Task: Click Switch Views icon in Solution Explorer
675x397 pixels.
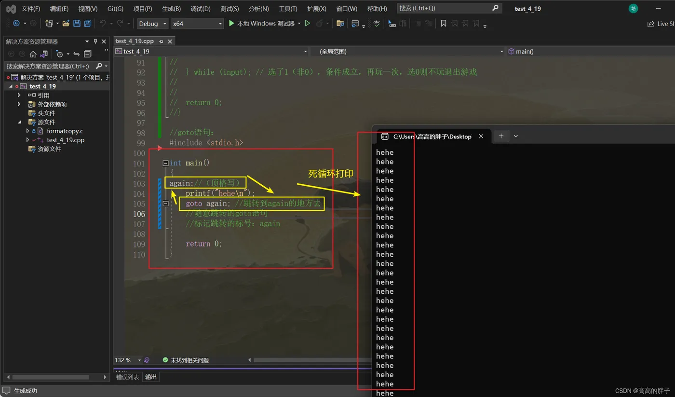Action: pos(44,54)
